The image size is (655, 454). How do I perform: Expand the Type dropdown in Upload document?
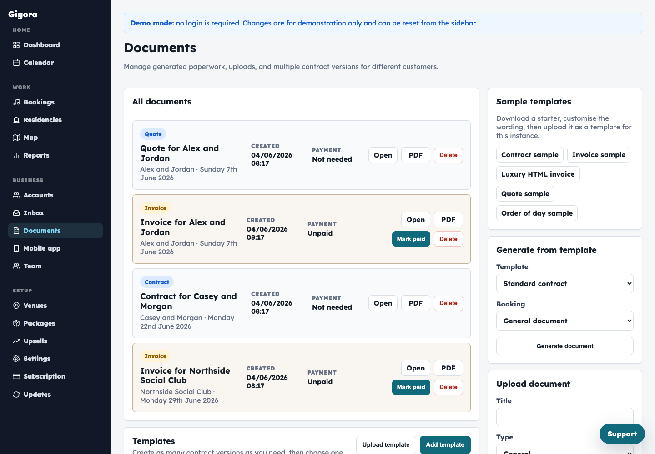(x=565, y=449)
